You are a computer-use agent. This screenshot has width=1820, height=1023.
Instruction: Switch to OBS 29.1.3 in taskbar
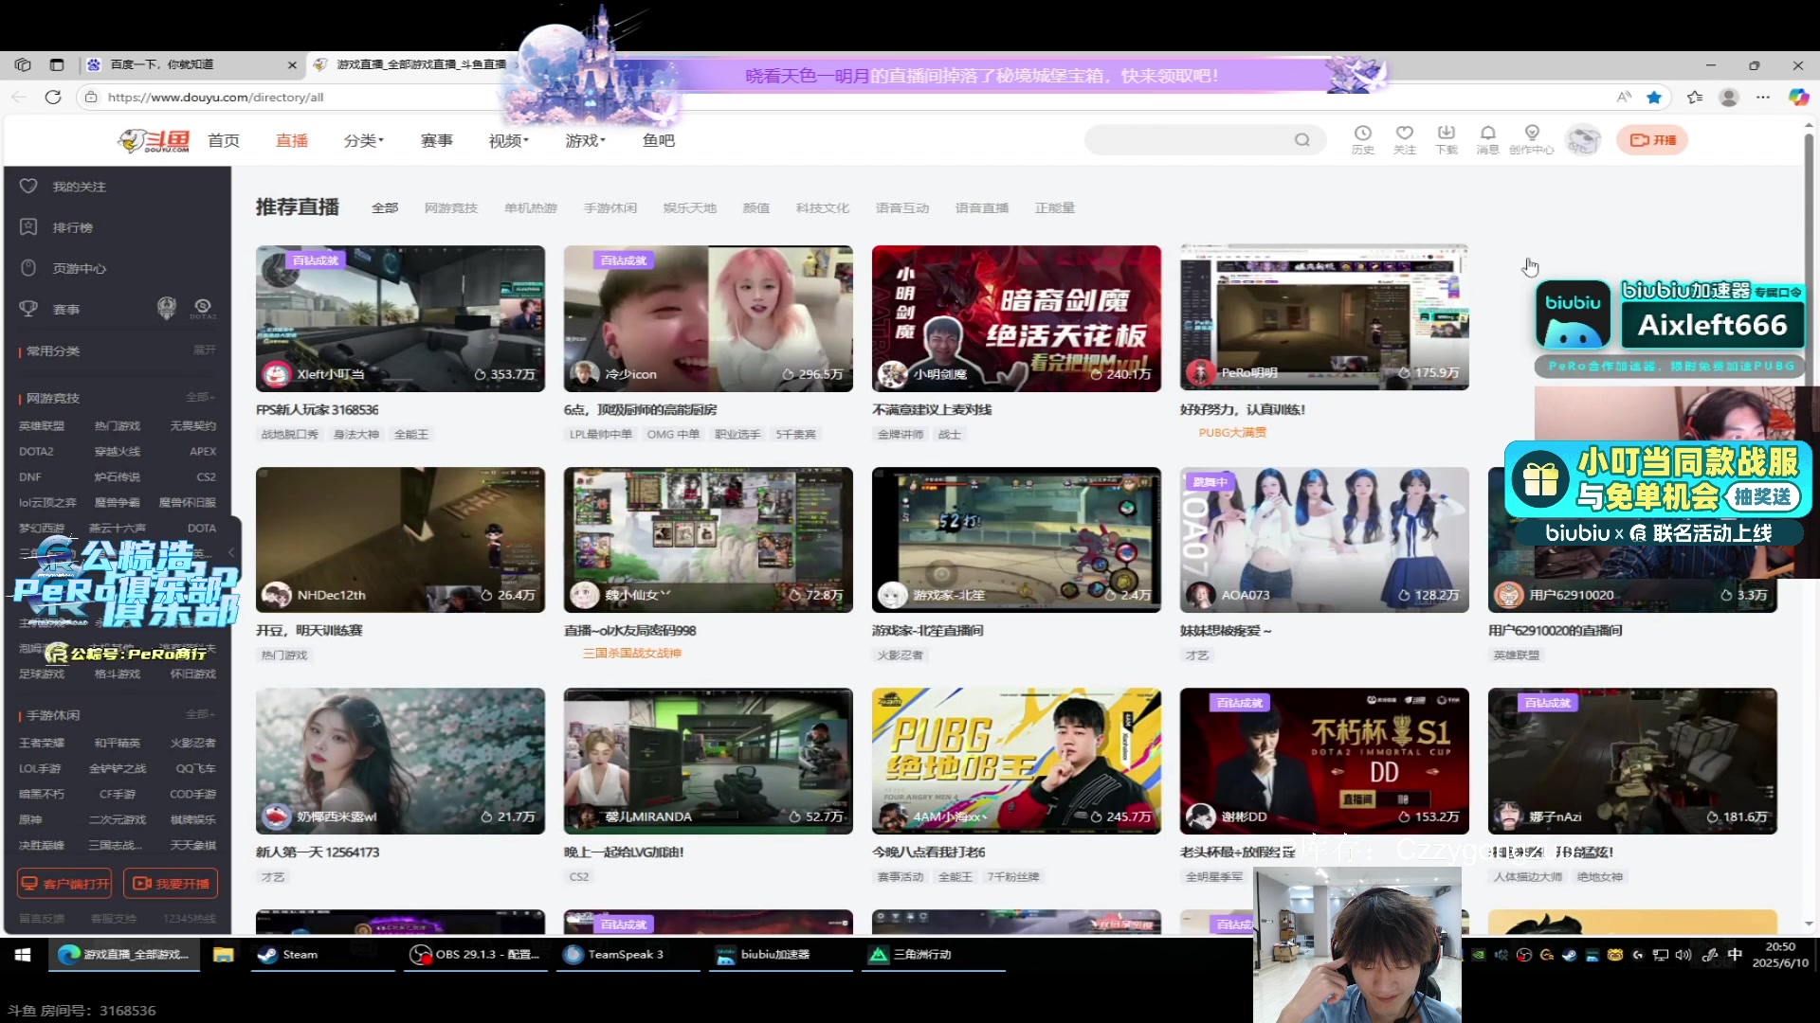click(476, 954)
